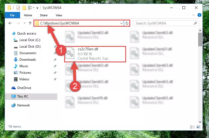Click the scroll up arrow of the file list
The image size is (209, 138).
(x=200, y=30)
